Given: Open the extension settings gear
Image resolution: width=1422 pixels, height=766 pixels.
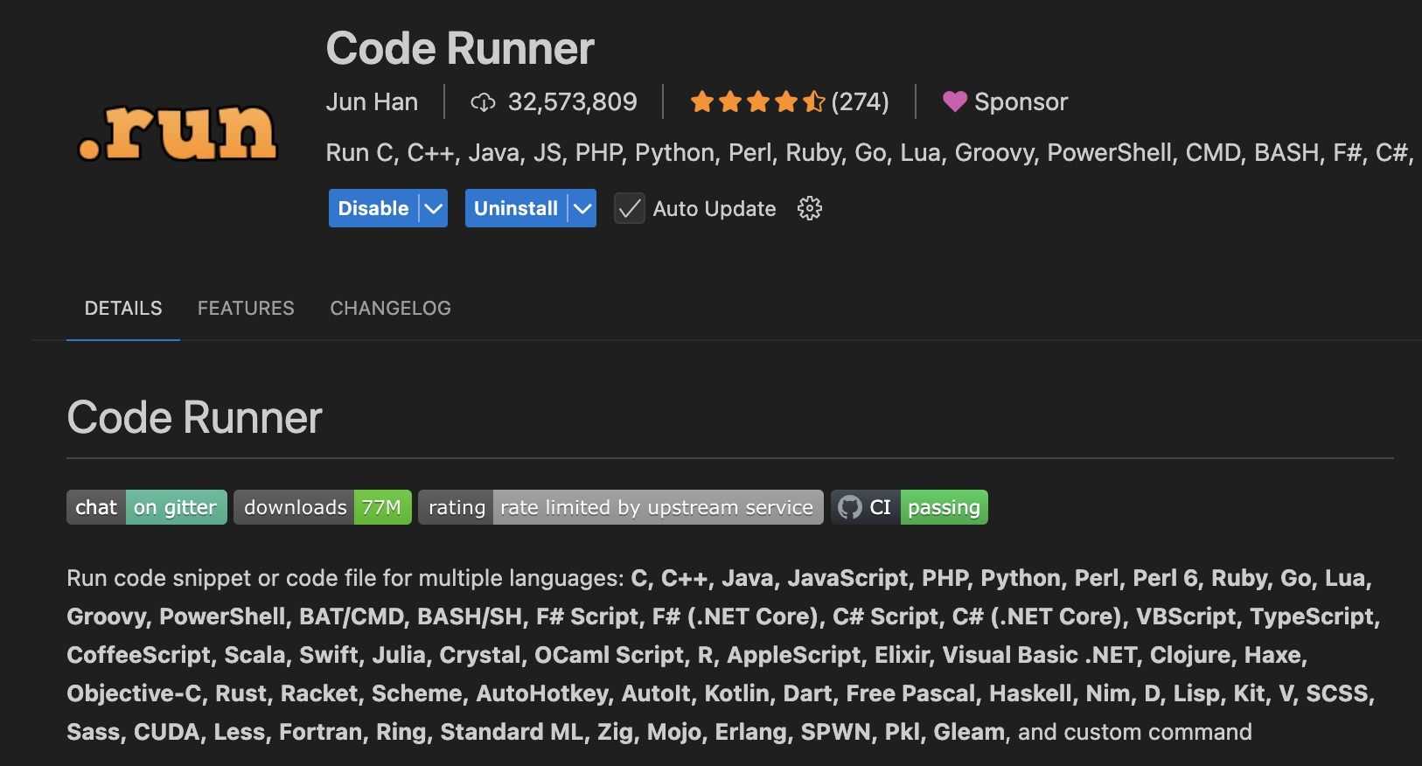Looking at the screenshot, I should [810, 208].
